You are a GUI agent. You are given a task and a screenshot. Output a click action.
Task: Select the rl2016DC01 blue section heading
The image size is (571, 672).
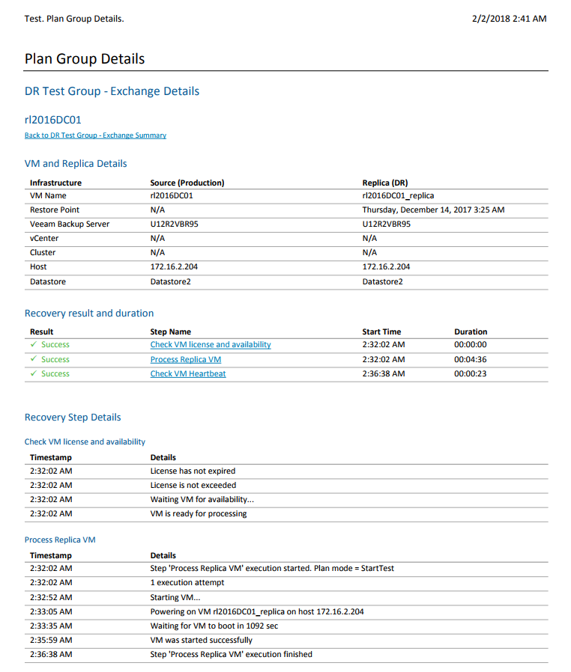pyautogui.click(x=52, y=120)
